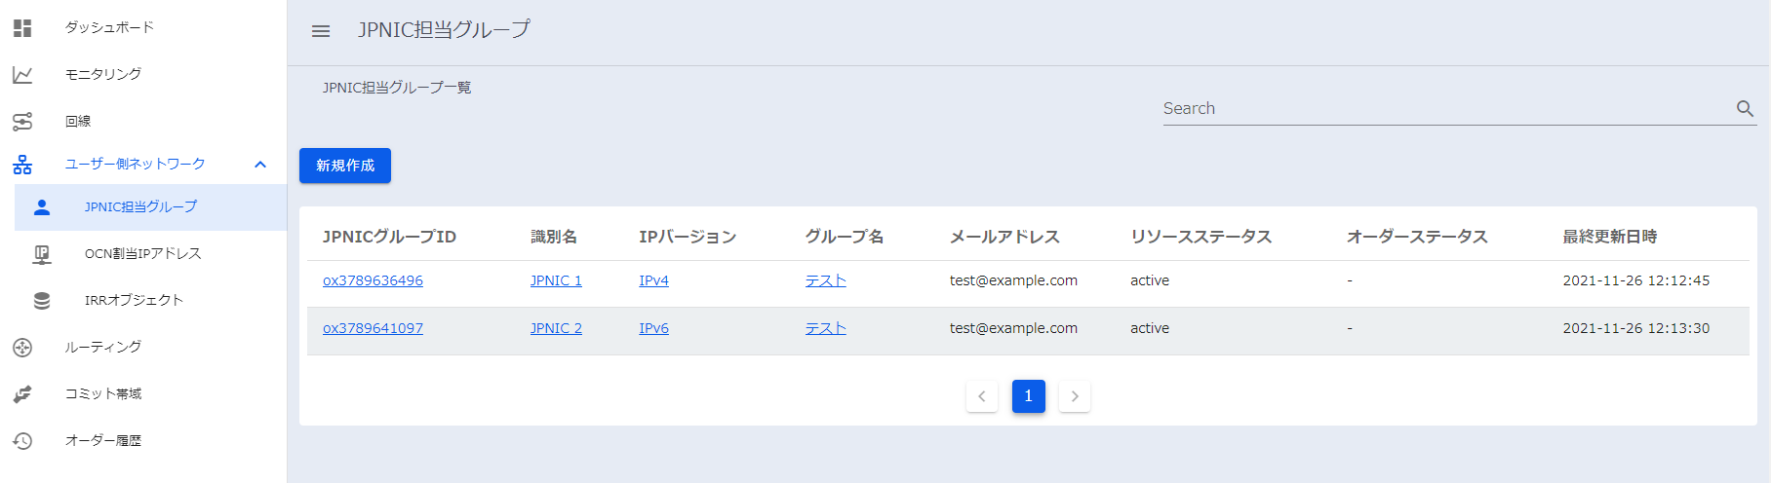Click the Dashboard grid icon
The image size is (1771, 483).
tap(22, 28)
